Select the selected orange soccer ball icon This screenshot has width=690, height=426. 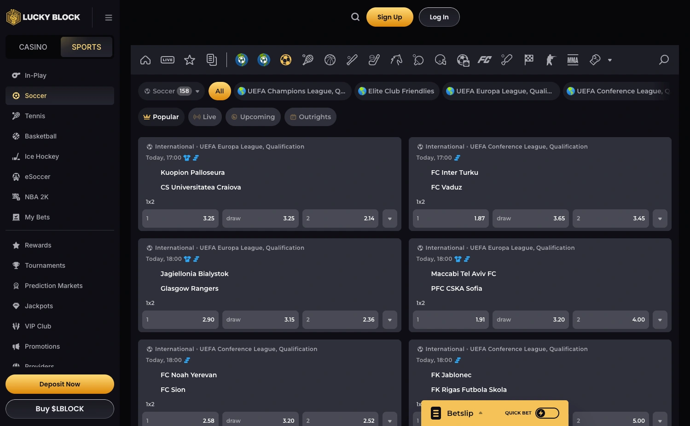(x=286, y=60)
